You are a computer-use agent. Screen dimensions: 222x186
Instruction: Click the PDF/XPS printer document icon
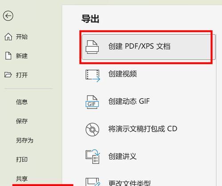click(92, 47)
